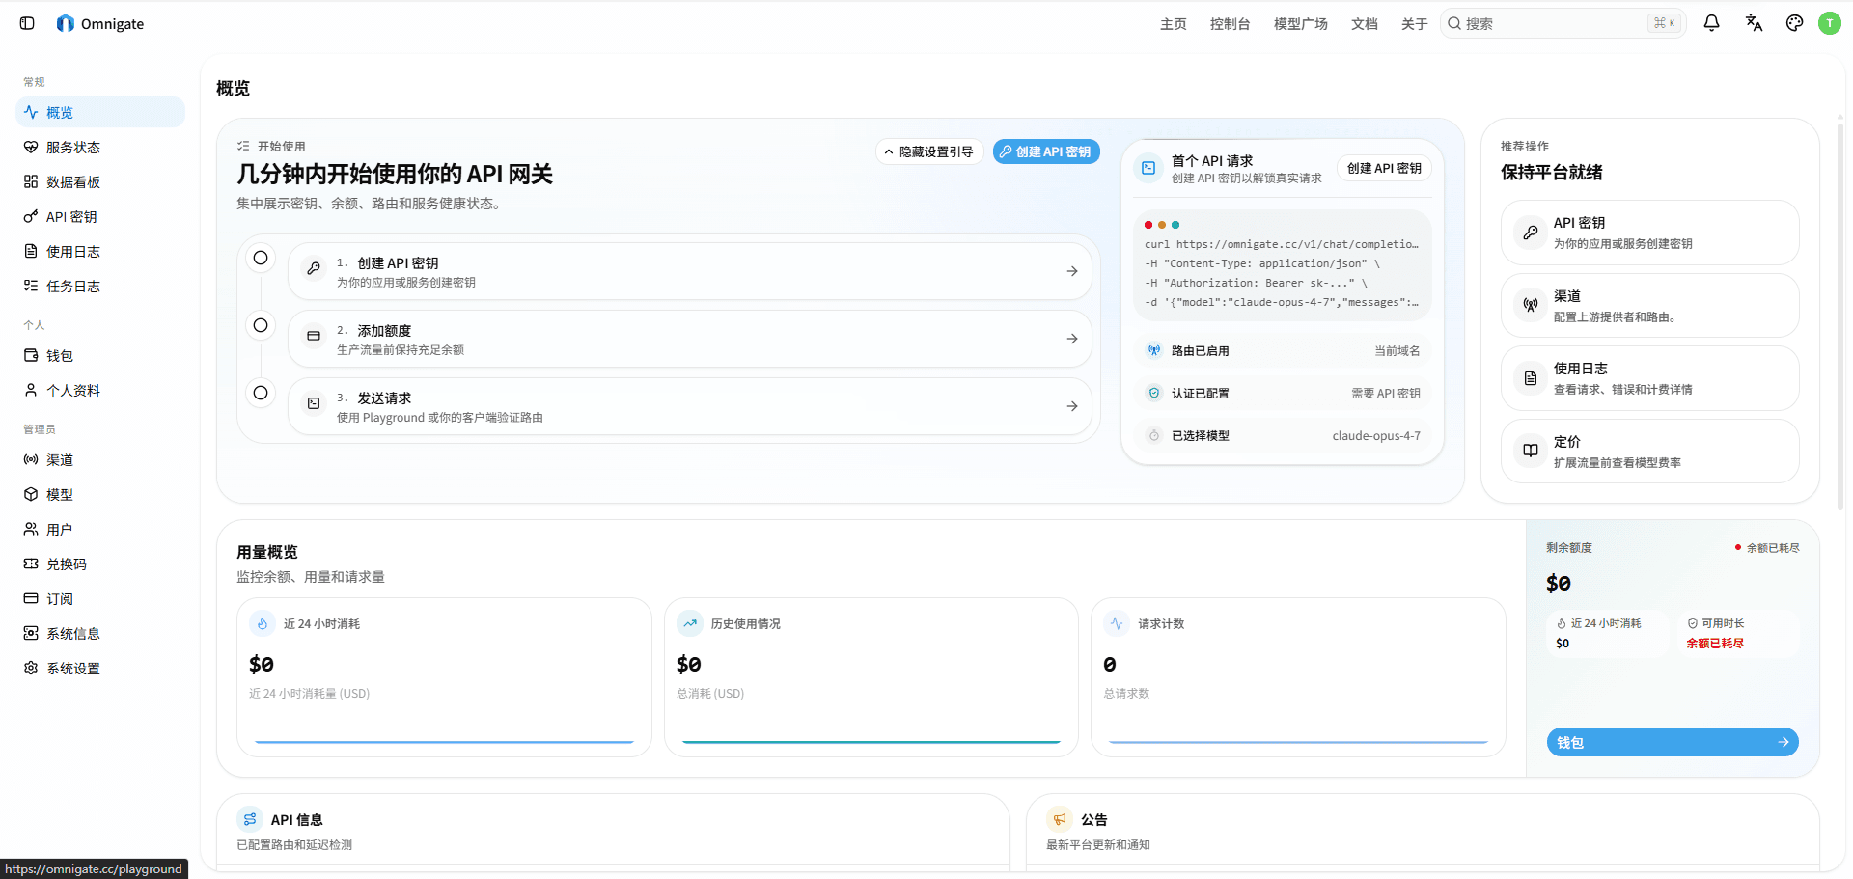Click the key icon on API 密钥 card

coord(1531,233)
